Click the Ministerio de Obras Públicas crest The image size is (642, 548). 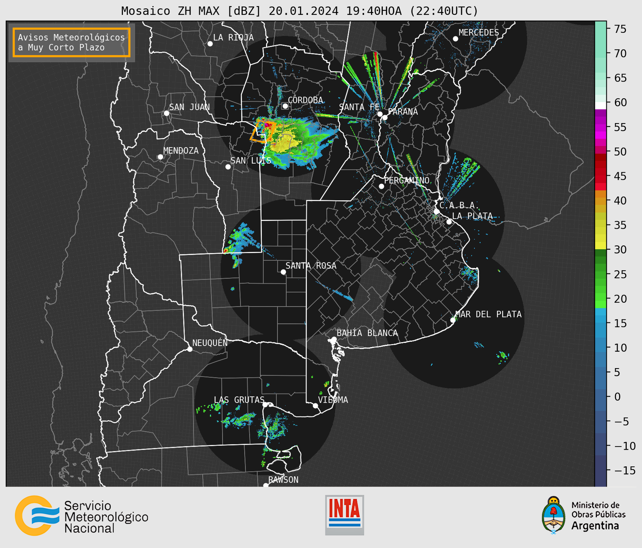coord(553,515)
